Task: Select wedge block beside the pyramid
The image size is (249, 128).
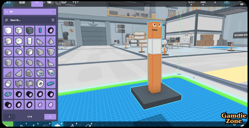Action: point(40,41)
